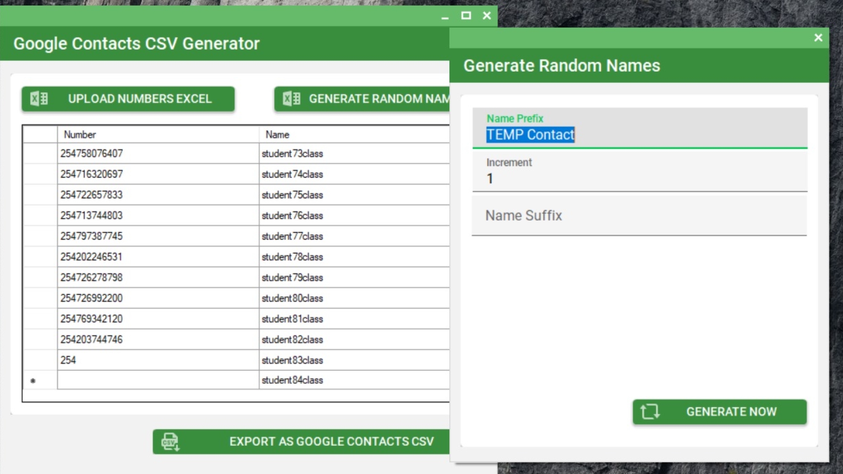The height and width of the screenshot is (474, 843).
Task: Select cell with number 254769342120
Action: point(158,319)
